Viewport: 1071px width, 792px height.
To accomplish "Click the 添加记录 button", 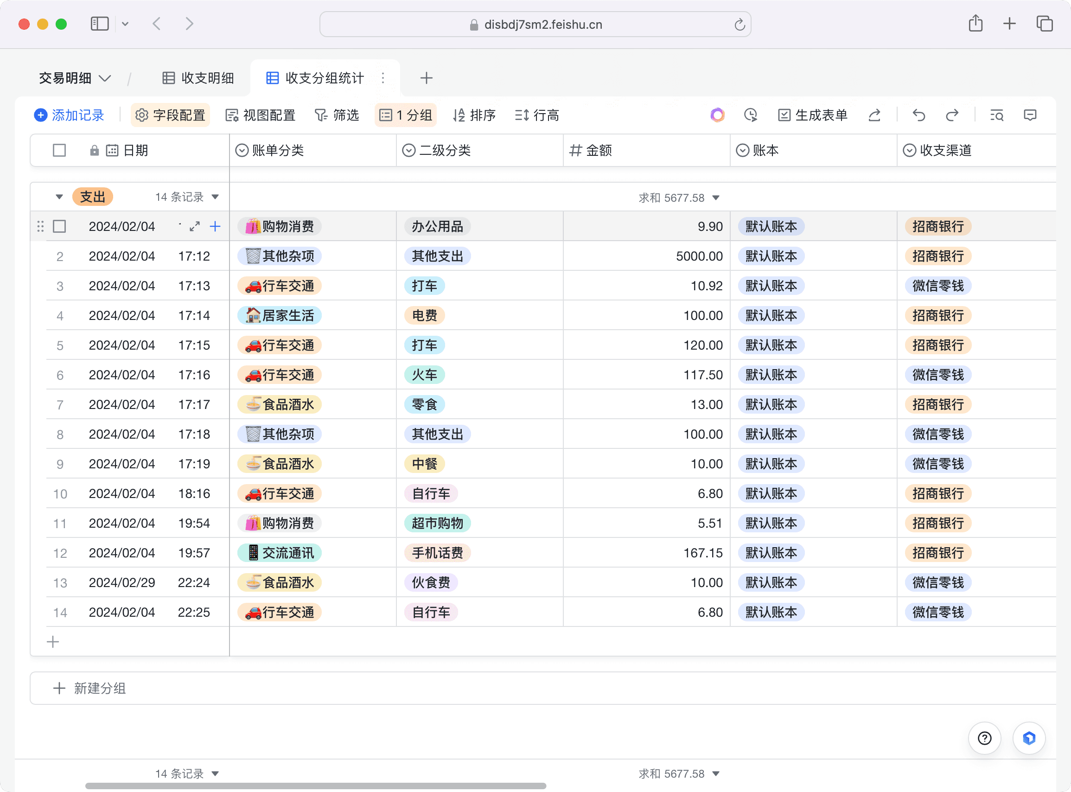I will point(69,115).
